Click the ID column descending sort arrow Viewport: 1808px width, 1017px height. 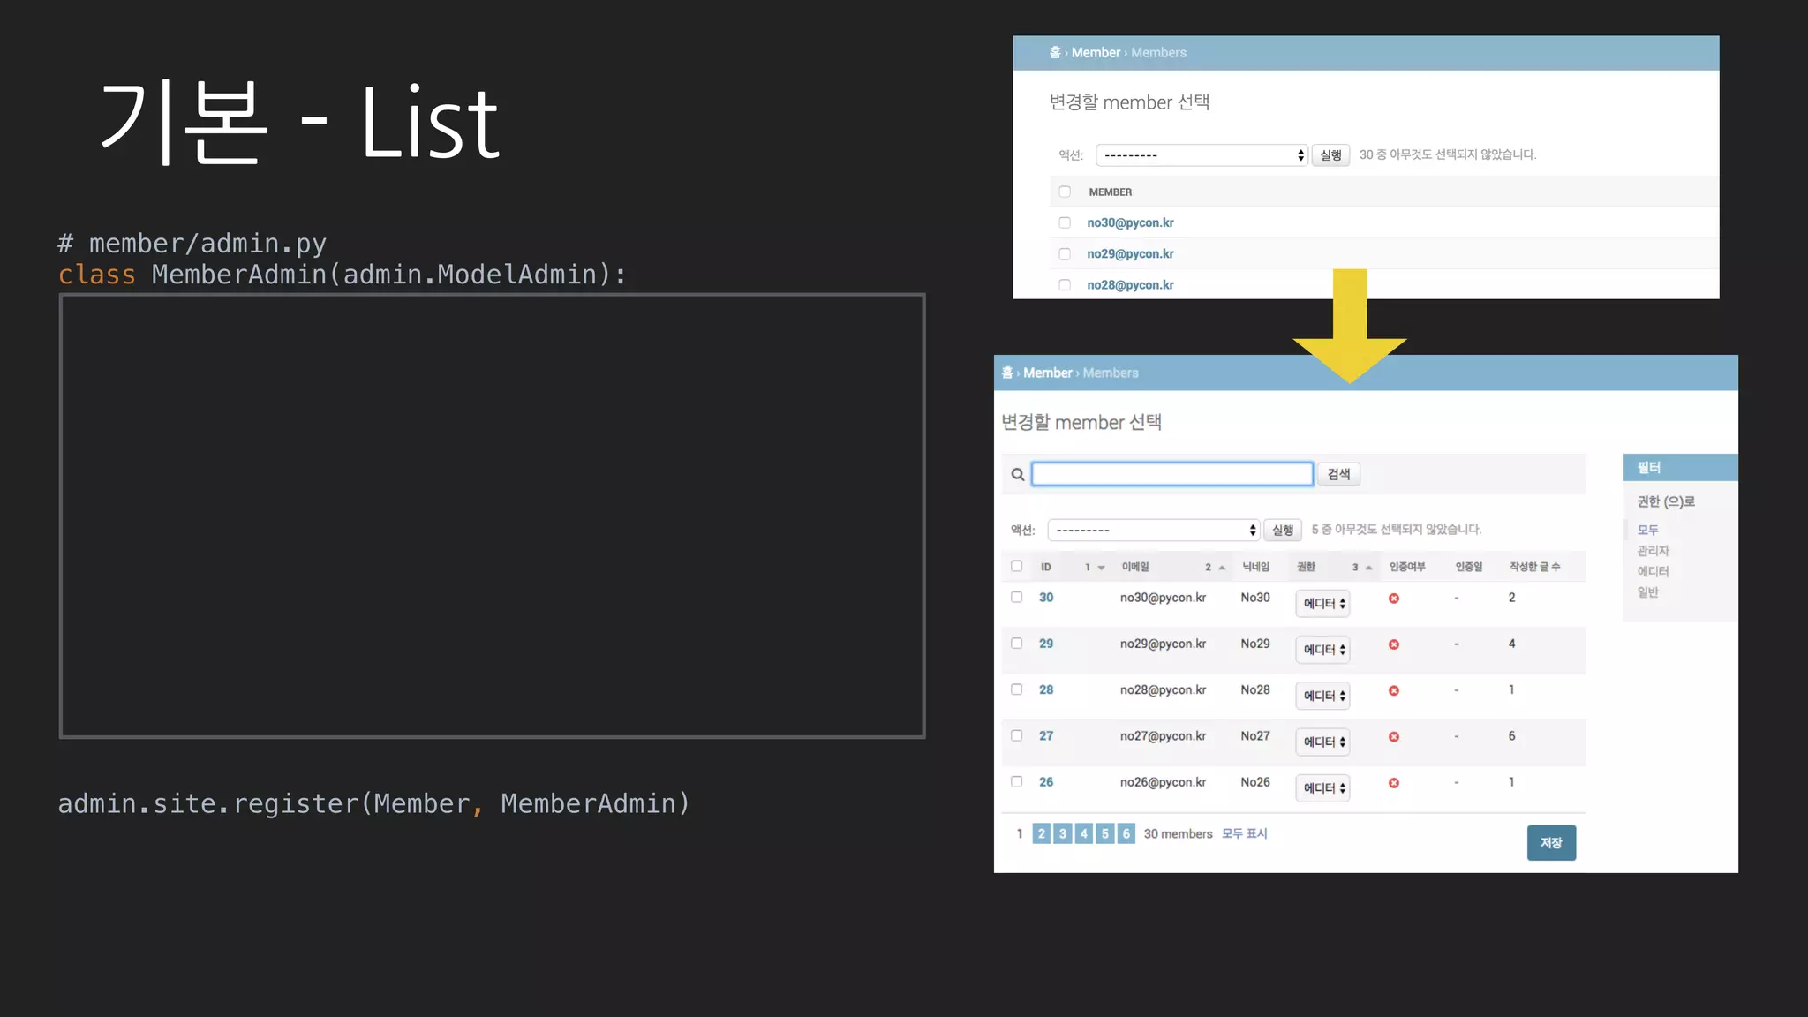[x=1101, y=568]
